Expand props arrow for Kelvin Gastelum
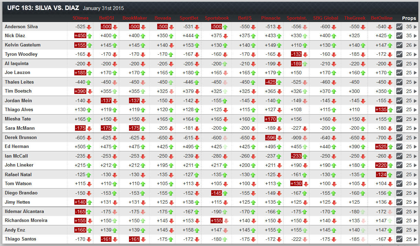420x246 pixels. (415, 45)
